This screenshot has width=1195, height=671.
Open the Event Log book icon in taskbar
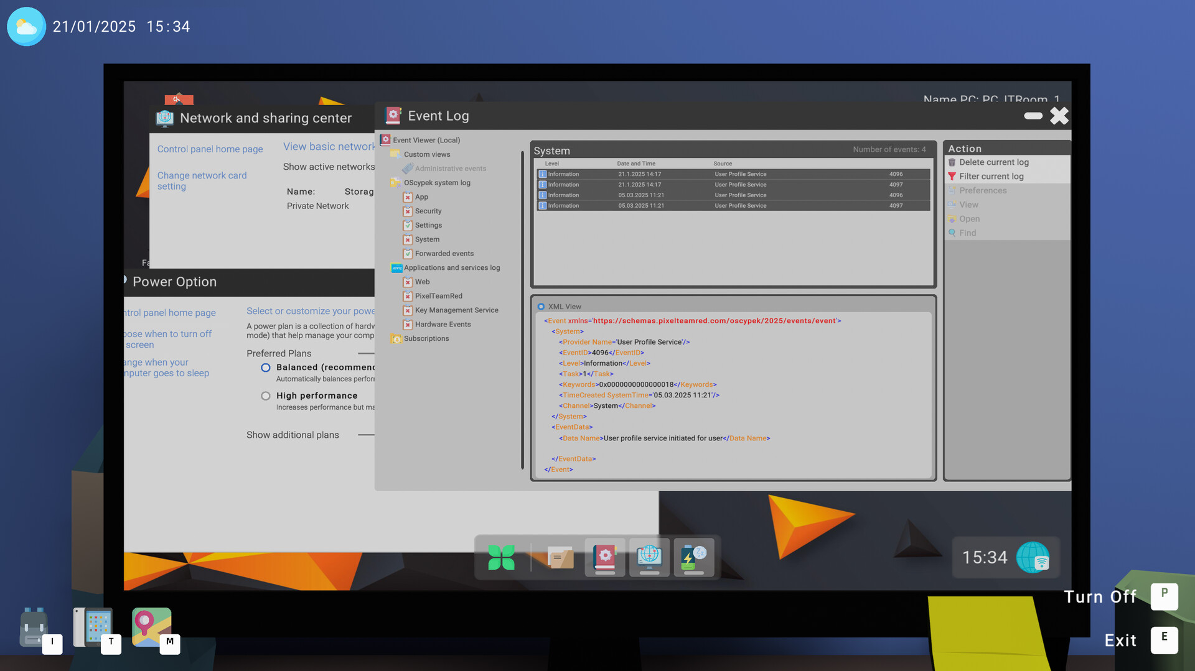click(604, 557)
